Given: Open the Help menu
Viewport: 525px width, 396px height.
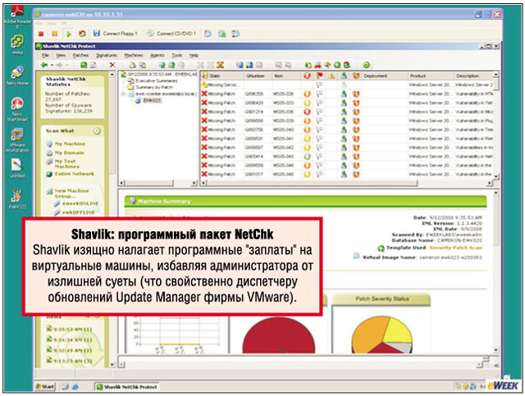Looking at the screenshot, I should pyautogui.click(x=194, y=55).
